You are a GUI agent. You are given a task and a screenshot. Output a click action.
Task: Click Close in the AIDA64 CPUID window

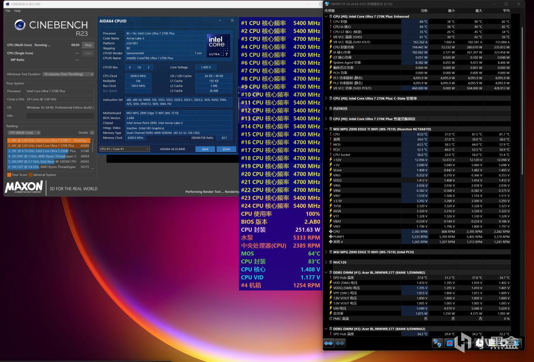(226, 149)
